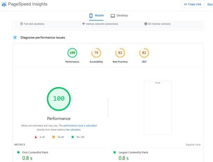
Task: Click the mobile phone icon
Action: [x=91, y=15]
